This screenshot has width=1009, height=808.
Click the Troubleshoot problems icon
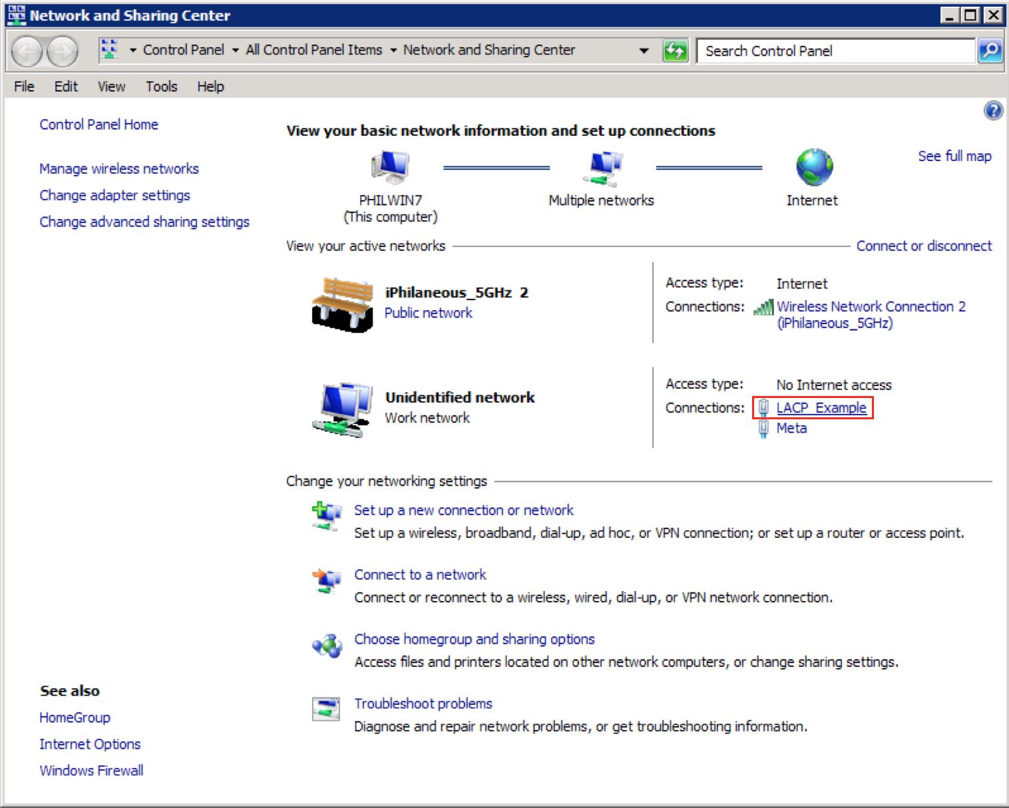(326, 708)
